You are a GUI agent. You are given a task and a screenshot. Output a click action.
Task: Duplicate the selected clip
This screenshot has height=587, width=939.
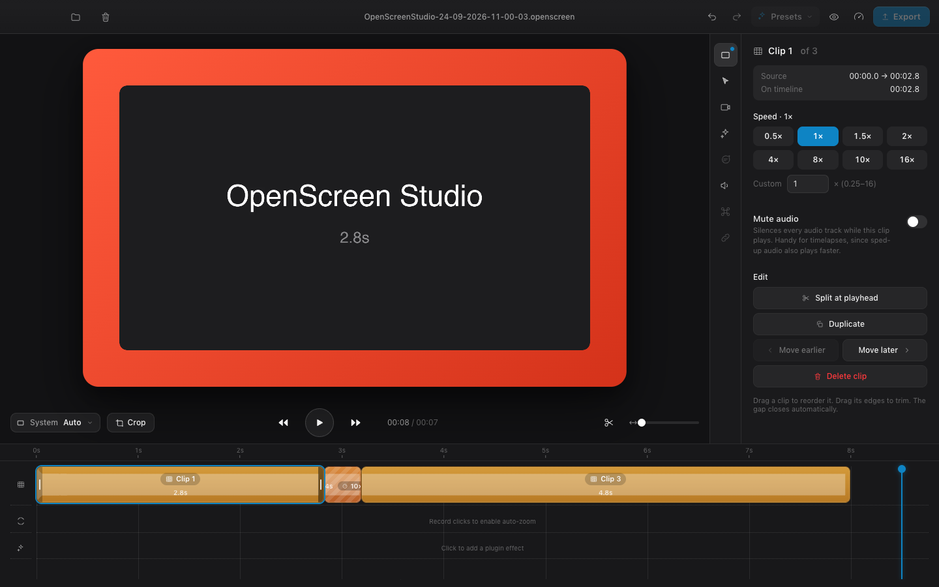(840, 324)
